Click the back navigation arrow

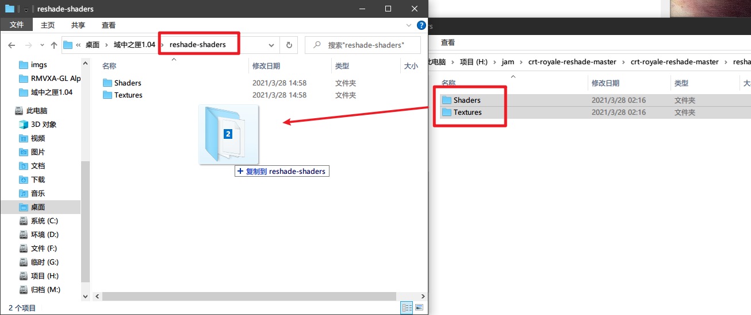coord(12,45)
